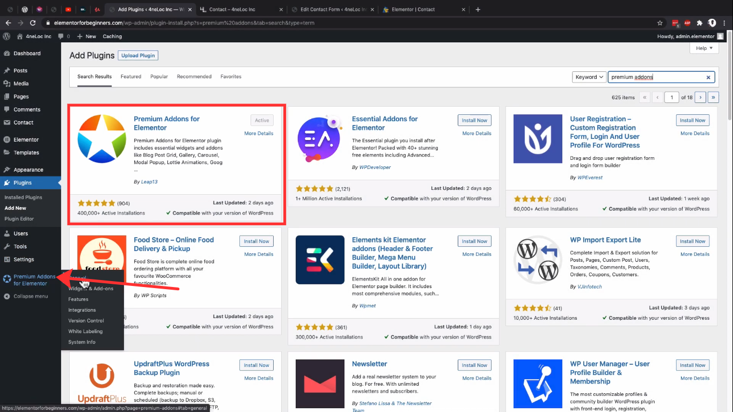Click the WordPress logo in admin bar
This screenshot has width=733, height=412.
click(6, 36)
